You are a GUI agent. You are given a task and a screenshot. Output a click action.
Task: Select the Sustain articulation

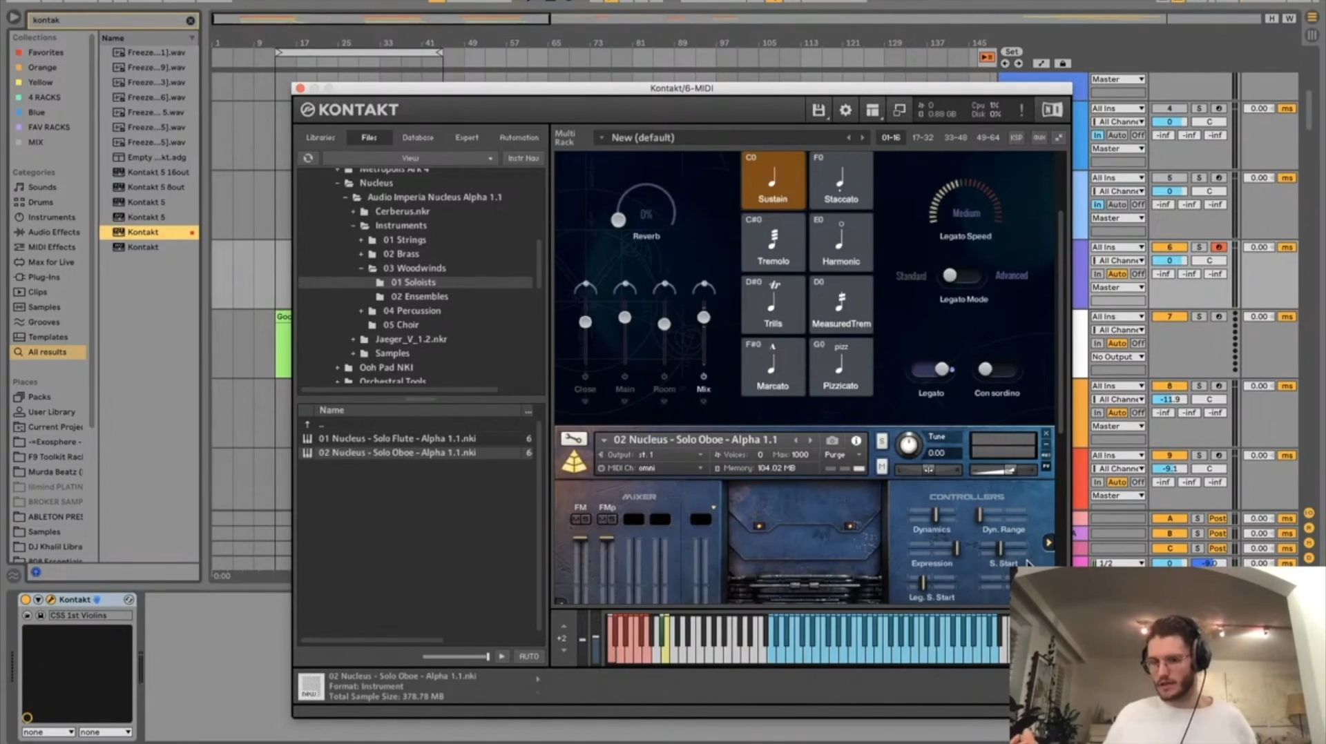tap(773, 180)
